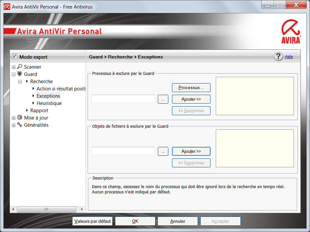Click Ajouter >> for file objects
Viewport: 310px width, 232px height.
click(191, 151)
